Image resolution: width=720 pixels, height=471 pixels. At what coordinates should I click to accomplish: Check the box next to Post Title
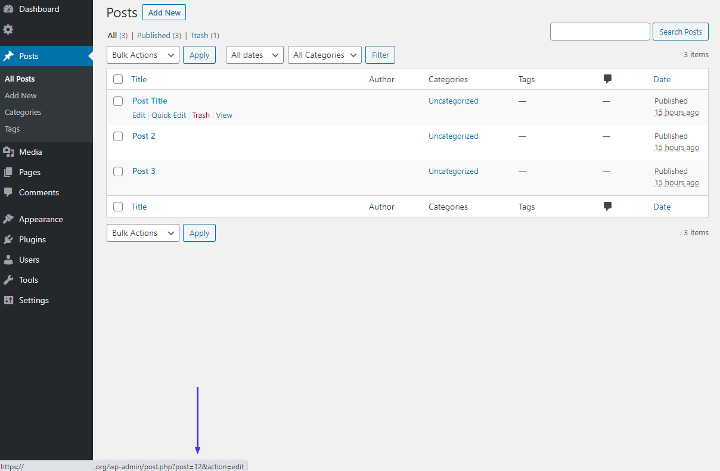point(118,101)
